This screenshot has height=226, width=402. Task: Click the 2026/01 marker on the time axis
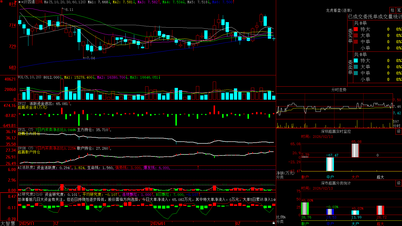[x=158, y=223]
